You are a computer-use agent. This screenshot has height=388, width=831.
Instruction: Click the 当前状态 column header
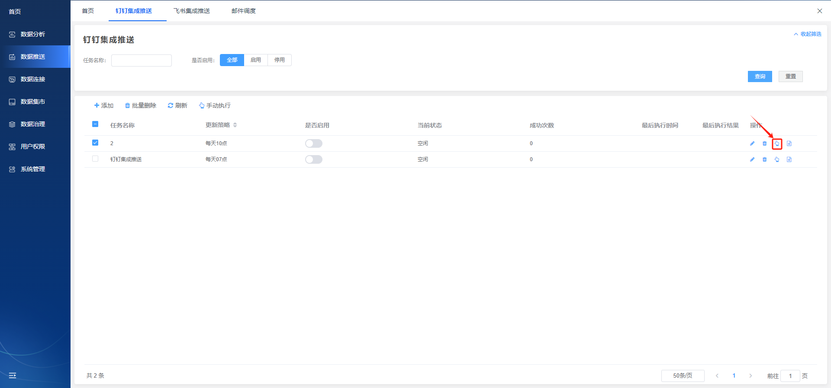coord(430,125)
